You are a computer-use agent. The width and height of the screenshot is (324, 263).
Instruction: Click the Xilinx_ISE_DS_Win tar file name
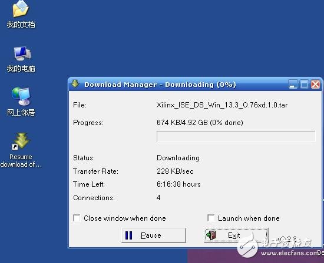click(x=222, y=105)
